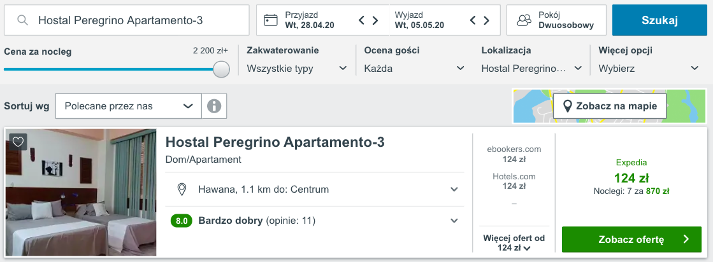Click the price per night slider handle

point(222,69)
